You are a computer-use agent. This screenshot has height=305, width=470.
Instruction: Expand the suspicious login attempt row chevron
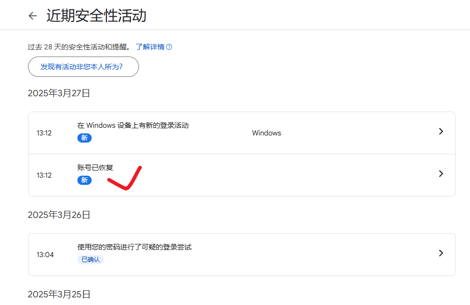point(441,253)
